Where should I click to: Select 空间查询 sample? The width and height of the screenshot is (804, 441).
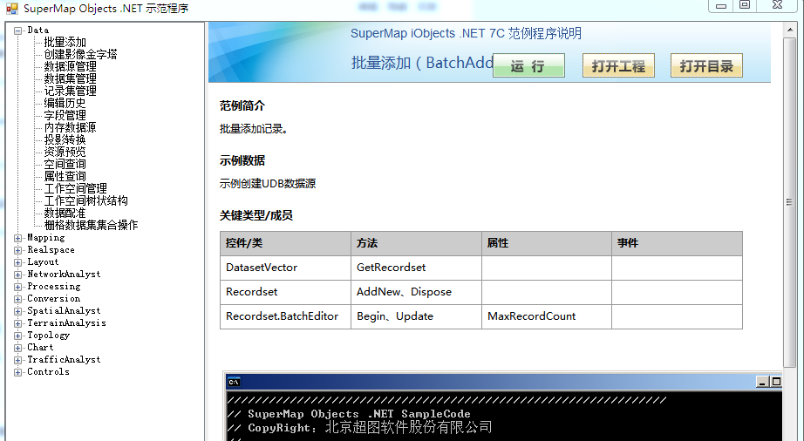pyautogui.click(x=65, y=164)
